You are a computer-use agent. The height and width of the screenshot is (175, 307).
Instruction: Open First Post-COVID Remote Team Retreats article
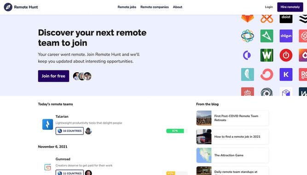[232, 118]
